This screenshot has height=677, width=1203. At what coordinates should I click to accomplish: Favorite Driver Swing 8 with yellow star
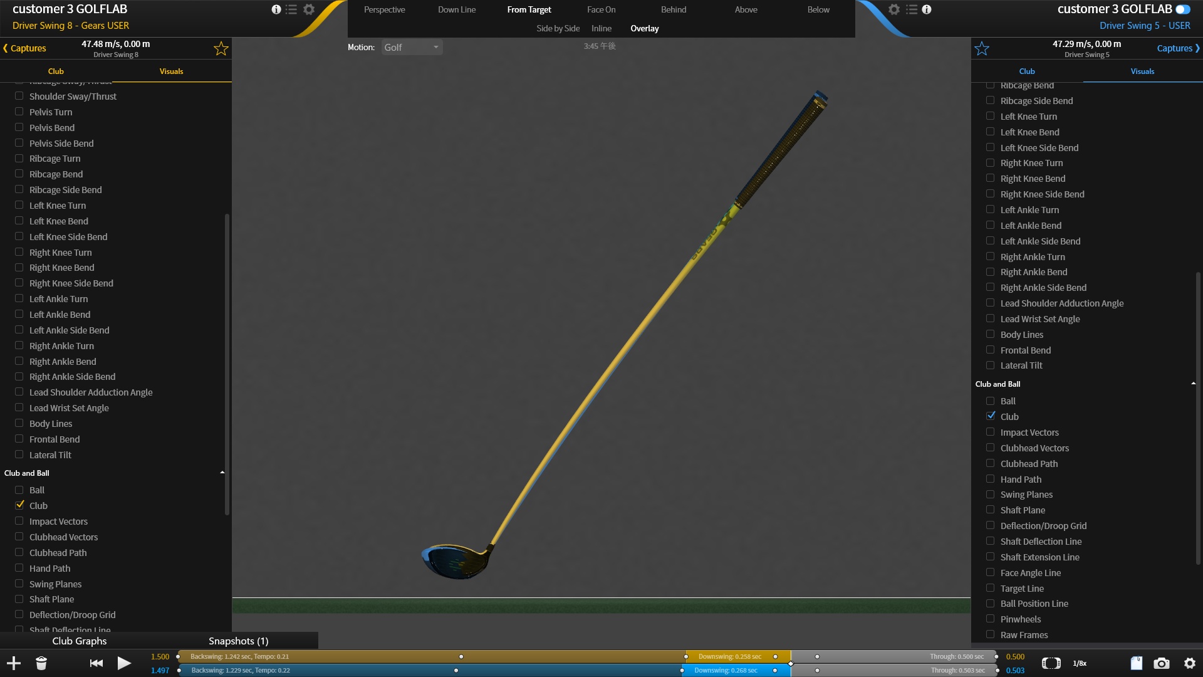[x=221, y=48]
